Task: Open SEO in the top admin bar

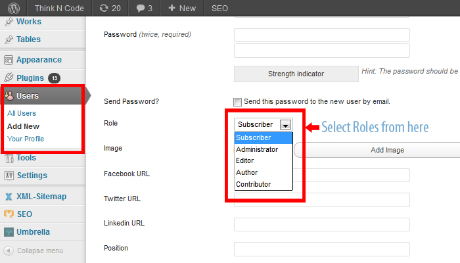Action: [x=219, y=8]
